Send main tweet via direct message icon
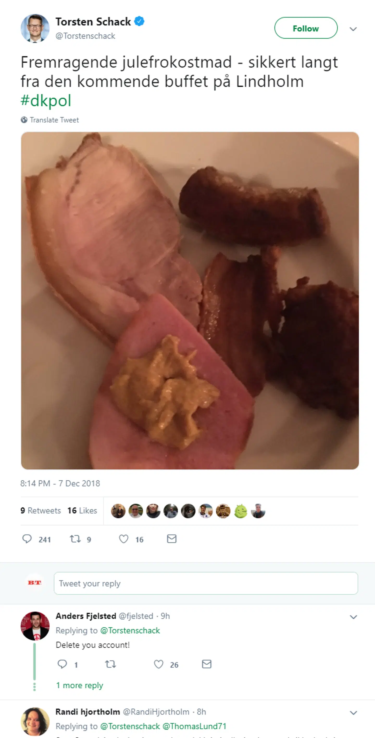The image size is (375, 738). [x=171, y=539]
